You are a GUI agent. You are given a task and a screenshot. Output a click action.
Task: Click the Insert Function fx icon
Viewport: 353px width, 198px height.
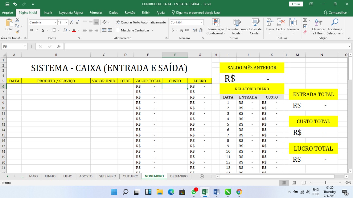coord(59,47)
